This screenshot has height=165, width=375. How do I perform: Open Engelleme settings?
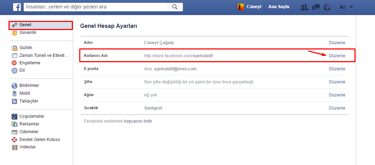(30, 63)
